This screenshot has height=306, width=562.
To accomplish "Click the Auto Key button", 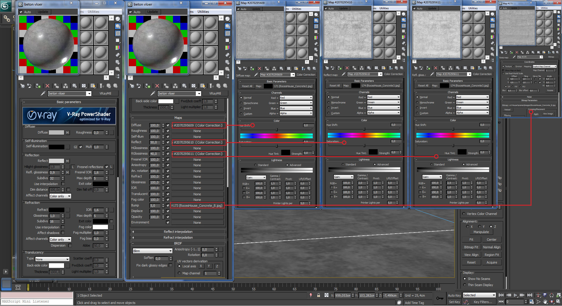I will [454, 295].
